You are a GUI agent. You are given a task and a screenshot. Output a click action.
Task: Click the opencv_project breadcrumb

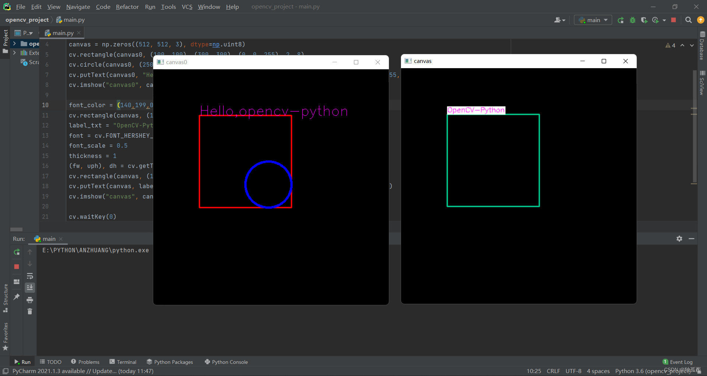pos(27,20)
